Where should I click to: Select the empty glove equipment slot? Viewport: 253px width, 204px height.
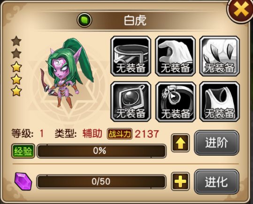point(176,56)
